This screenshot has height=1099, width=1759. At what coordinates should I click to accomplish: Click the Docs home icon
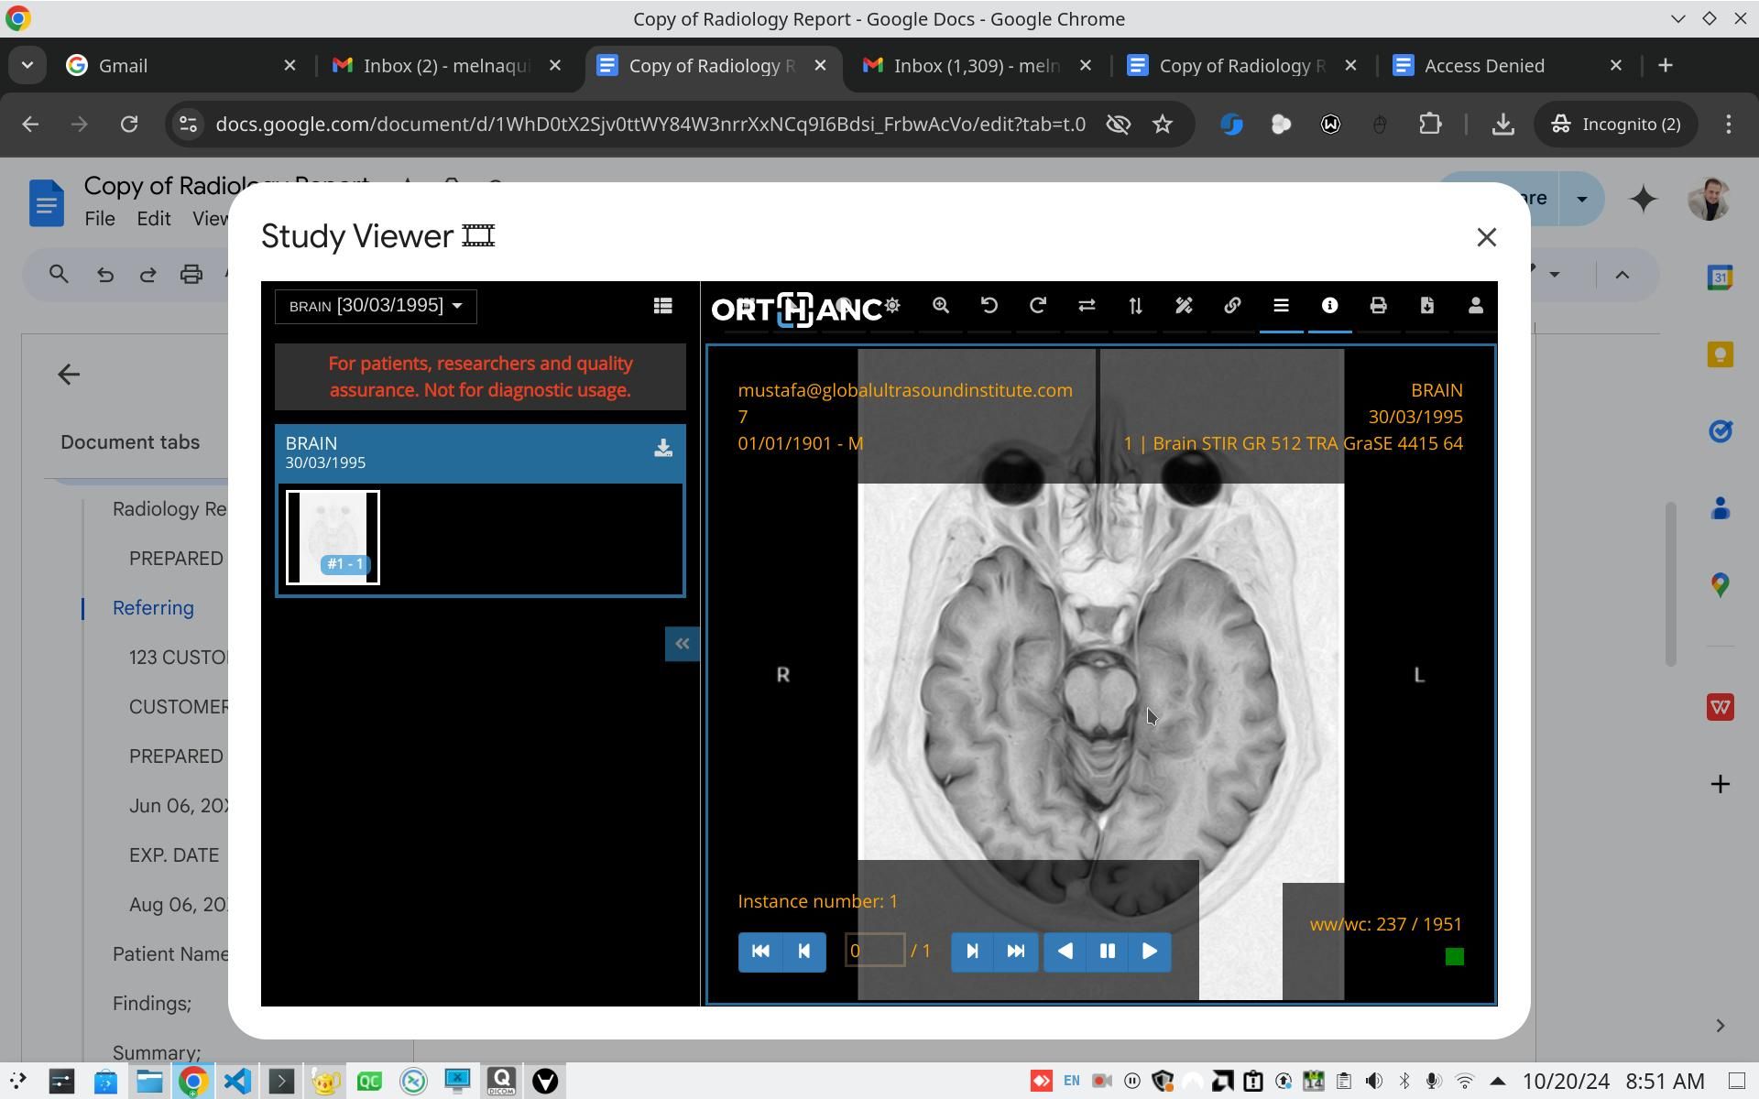coord(47,202)
